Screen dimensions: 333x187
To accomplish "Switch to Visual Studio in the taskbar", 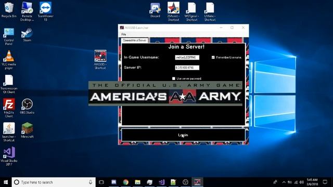I will 161,182.
